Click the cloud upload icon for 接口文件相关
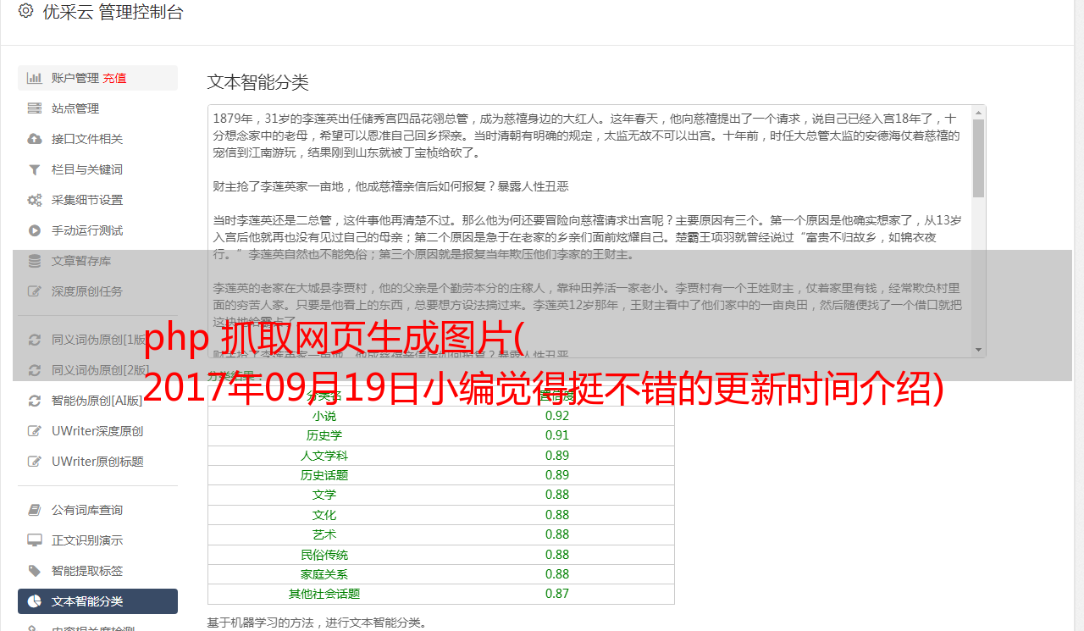 click(34, 139)
